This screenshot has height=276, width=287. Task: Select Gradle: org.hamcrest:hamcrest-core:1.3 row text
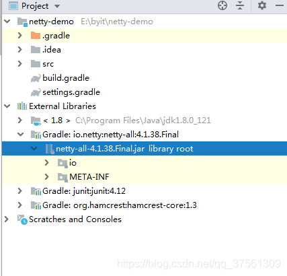pos(120,205)
